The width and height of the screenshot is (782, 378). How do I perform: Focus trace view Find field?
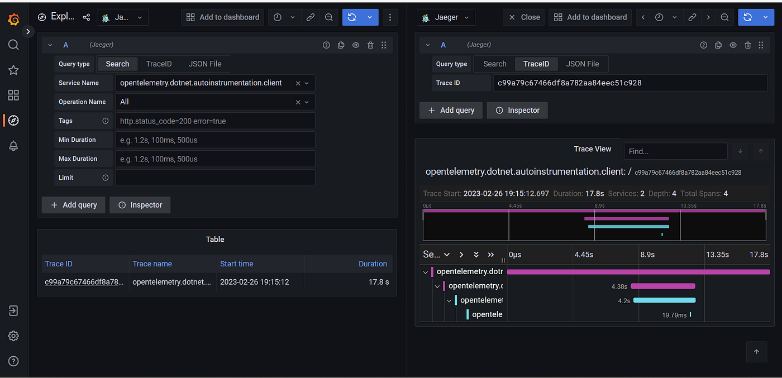(676, 151)
